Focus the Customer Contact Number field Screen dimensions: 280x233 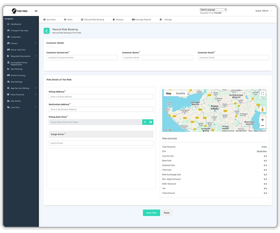pos(82,57)
